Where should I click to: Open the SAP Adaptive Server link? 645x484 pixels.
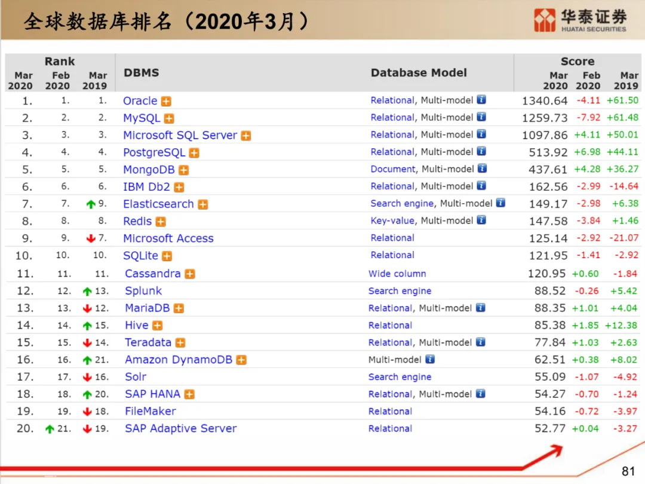click(180, 428)
